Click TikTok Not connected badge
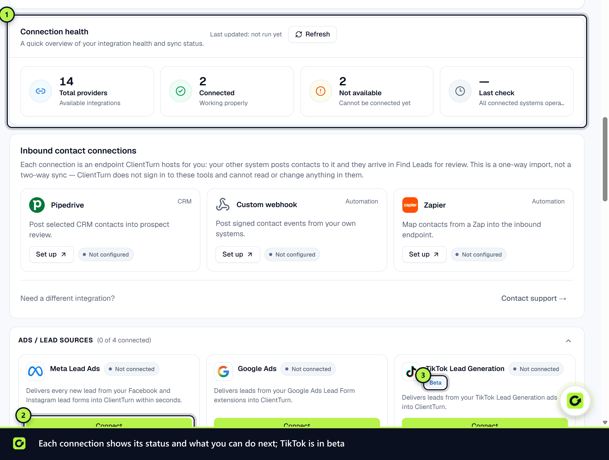Screen dimensions: 609x460 point(536,369)
